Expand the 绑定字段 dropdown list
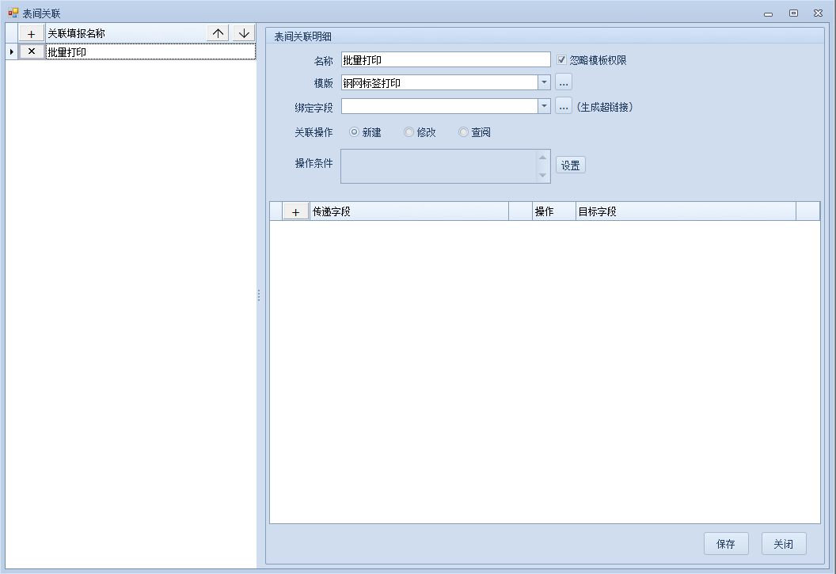Screen dimensions: 836x574 click(x=544, y=106)
